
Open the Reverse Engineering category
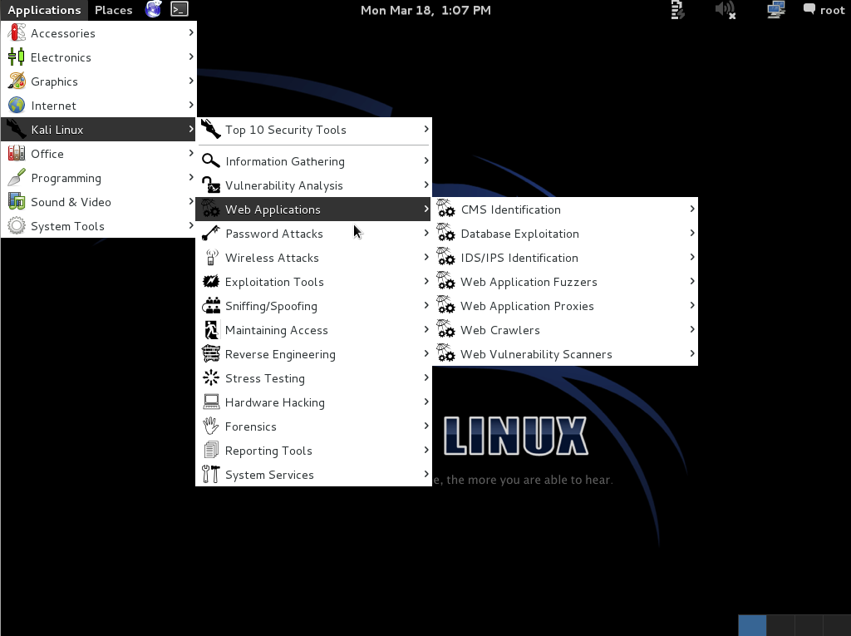(x=280, y=354)
